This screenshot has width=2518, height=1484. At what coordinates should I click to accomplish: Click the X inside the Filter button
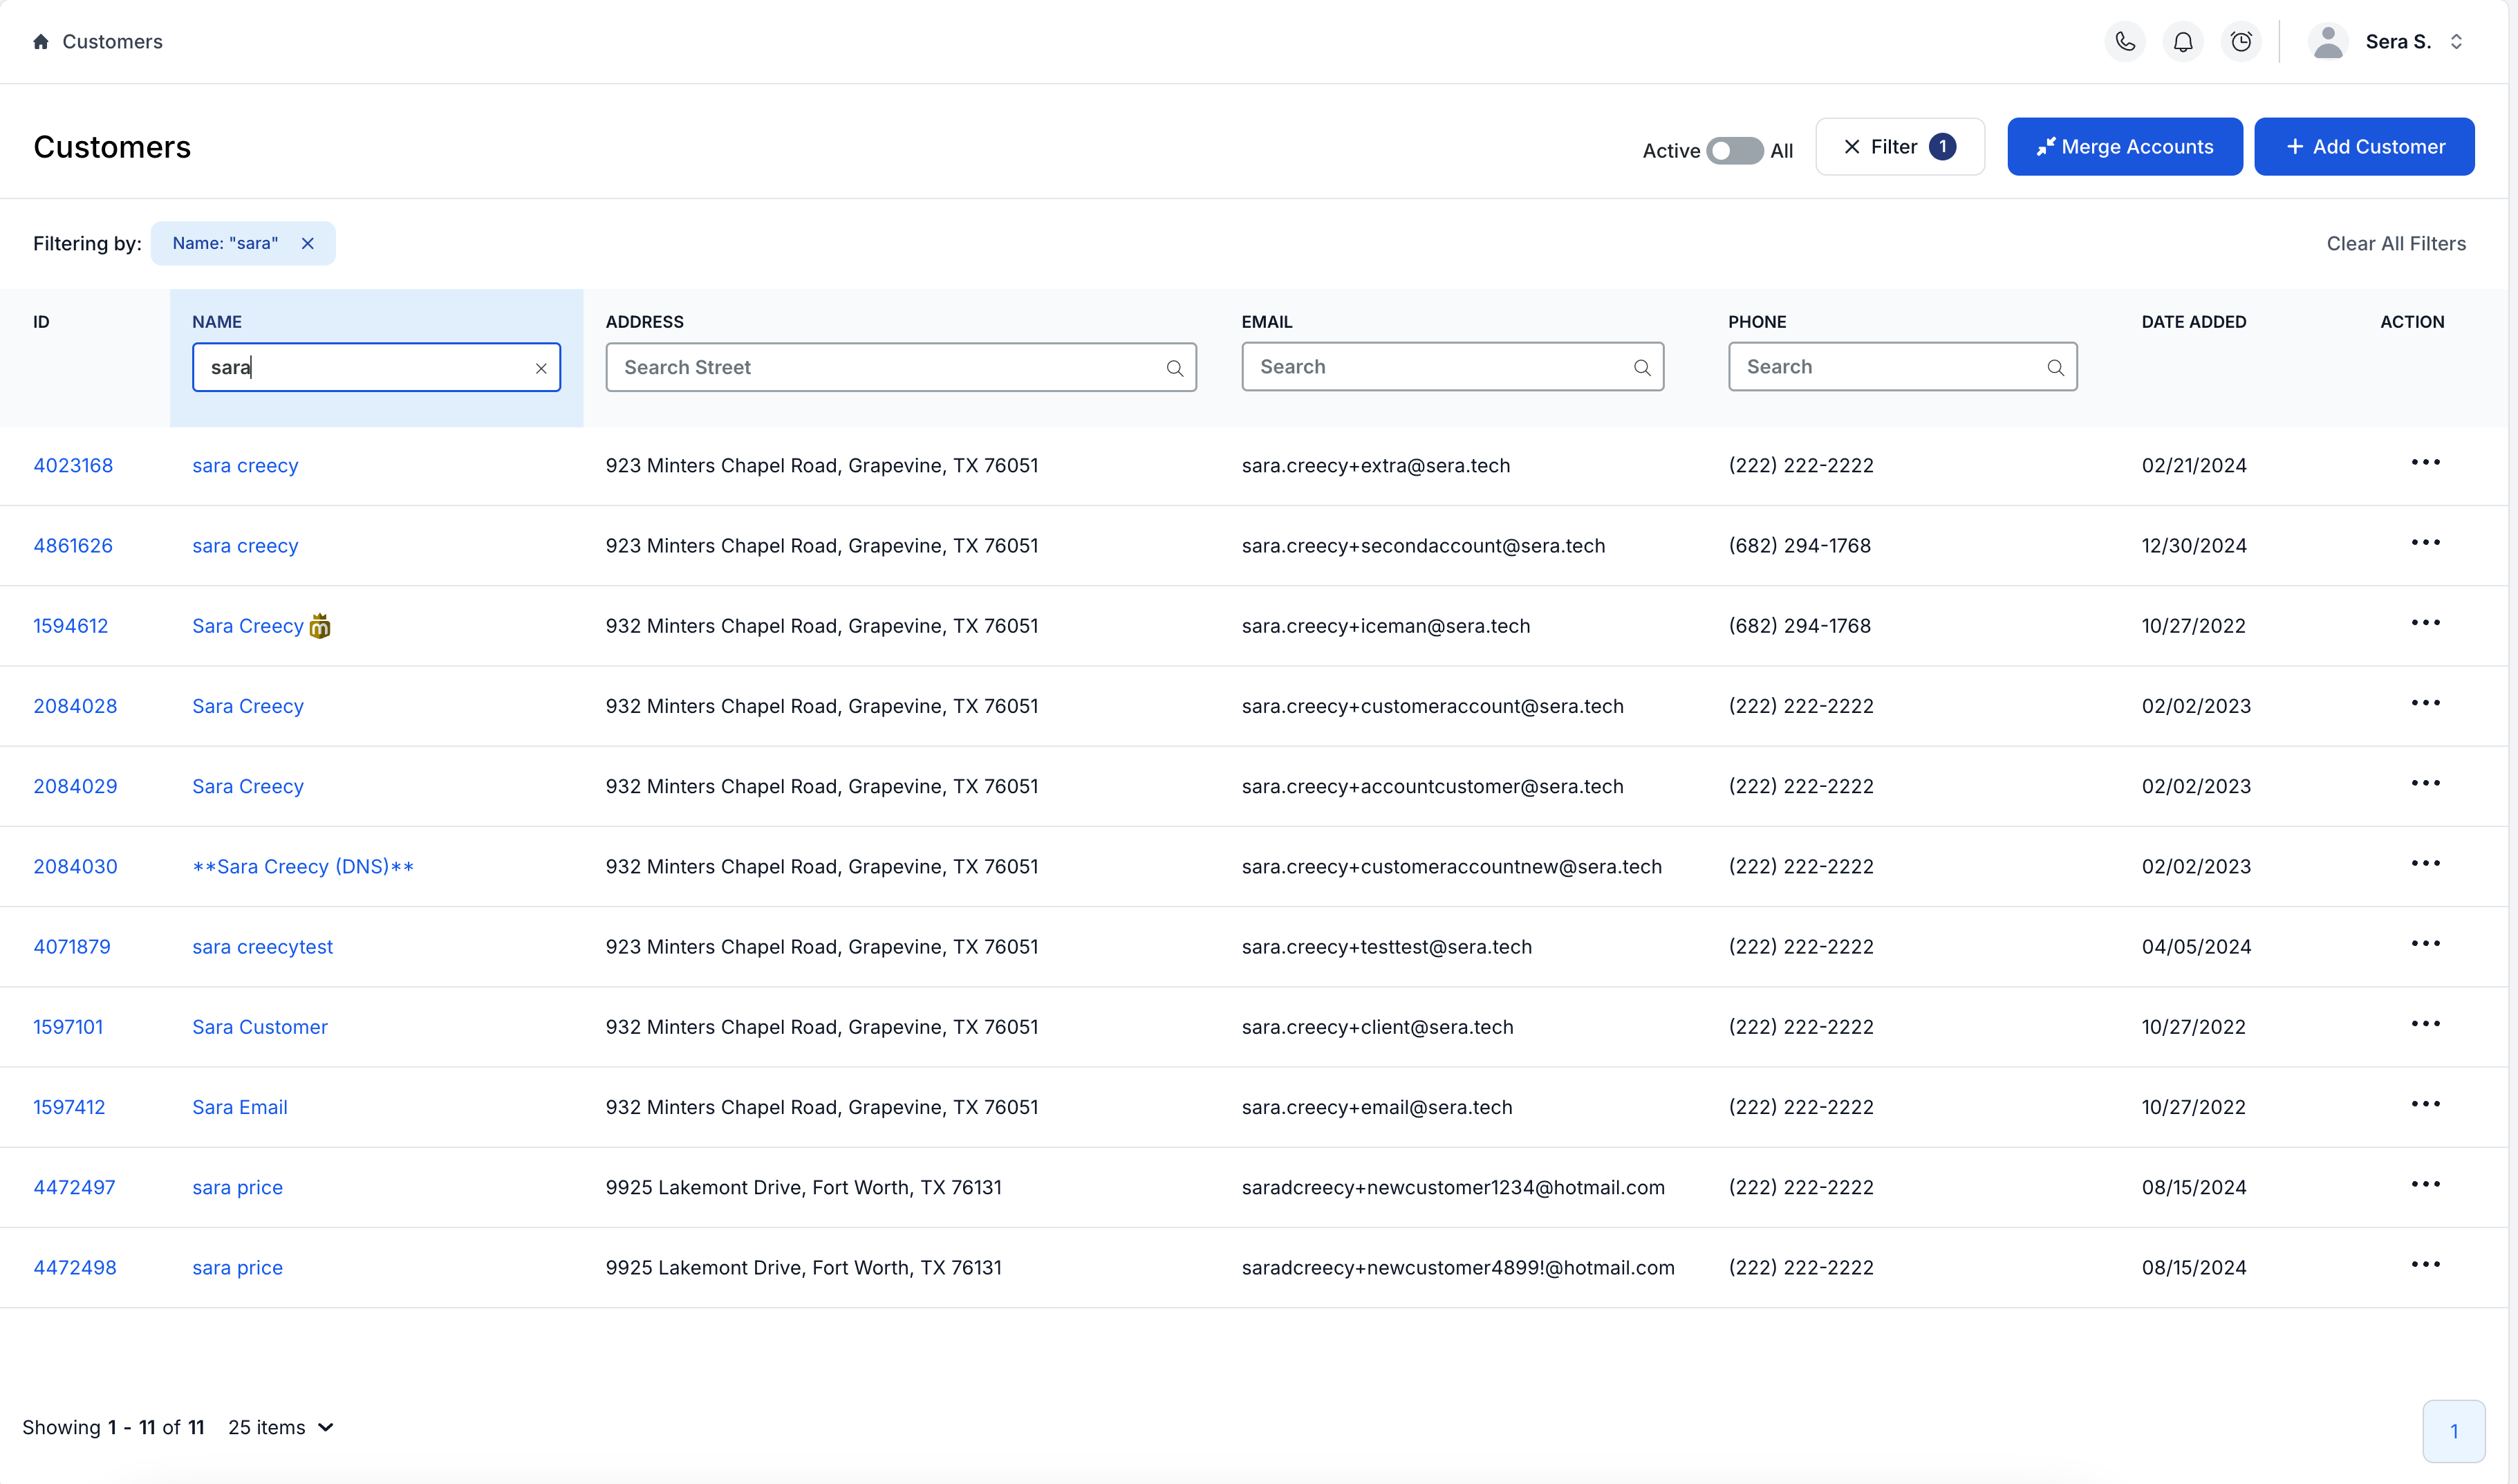[1852, 146]
